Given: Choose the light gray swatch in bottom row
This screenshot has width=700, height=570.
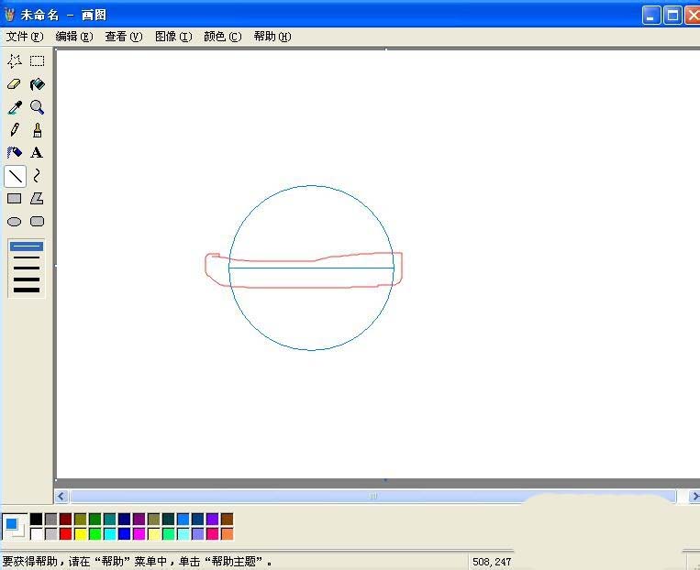Looking at the screenshot, I should pyautogui.click(x=50, y=534).
